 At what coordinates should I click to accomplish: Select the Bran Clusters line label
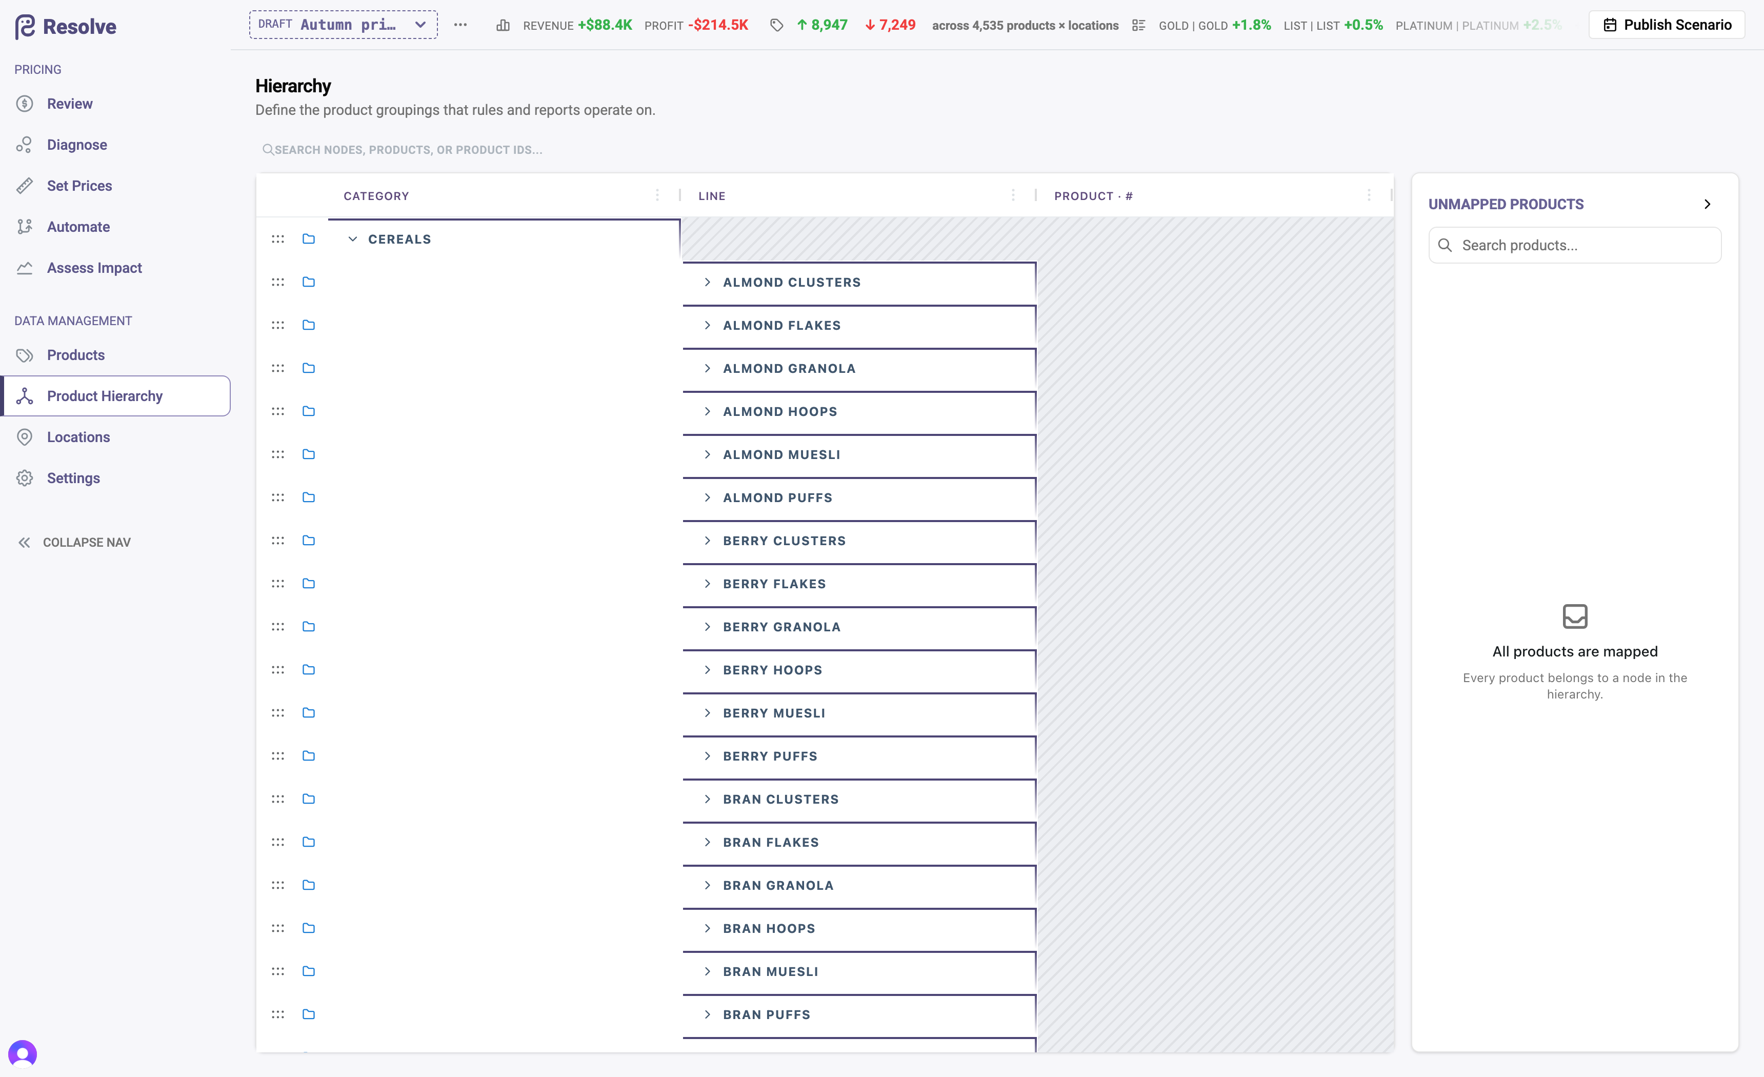click(x=780, y=799)
